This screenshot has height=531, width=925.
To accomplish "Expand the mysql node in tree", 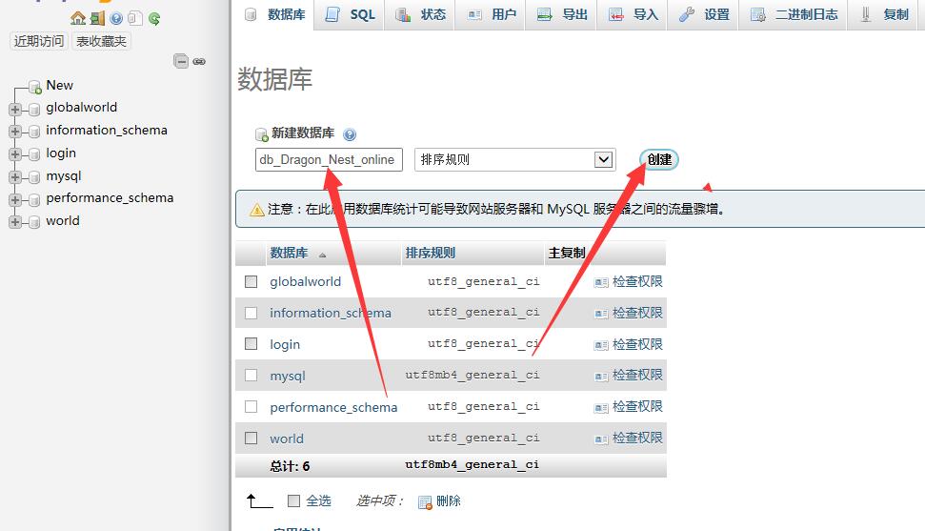I will click(15, 176).
